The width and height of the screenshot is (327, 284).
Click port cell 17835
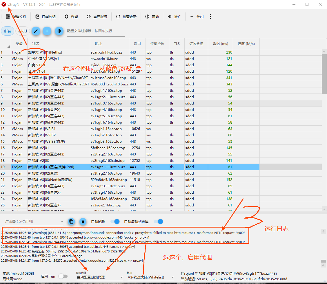tap(135, 199)
